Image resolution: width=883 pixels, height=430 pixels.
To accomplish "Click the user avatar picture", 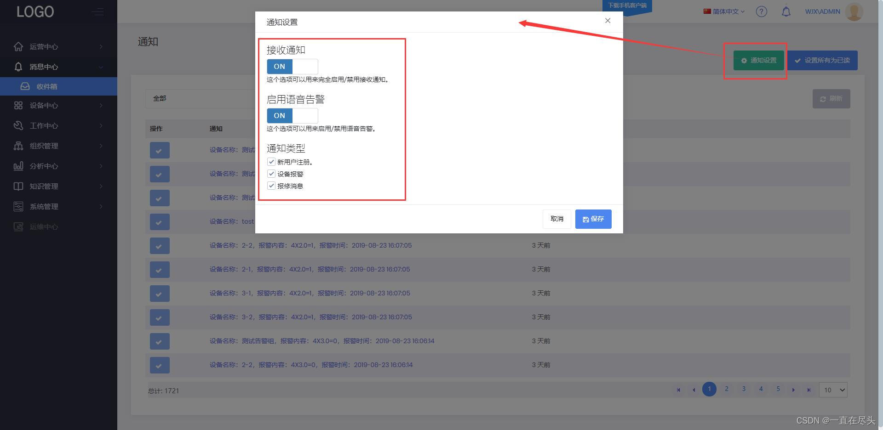I will (x=854, y=11).
